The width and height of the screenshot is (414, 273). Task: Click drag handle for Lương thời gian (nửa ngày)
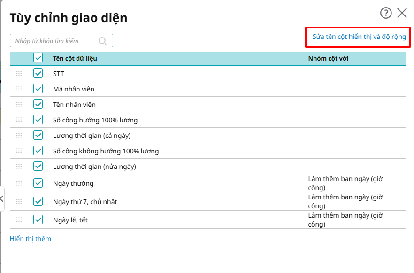point(19,167)
